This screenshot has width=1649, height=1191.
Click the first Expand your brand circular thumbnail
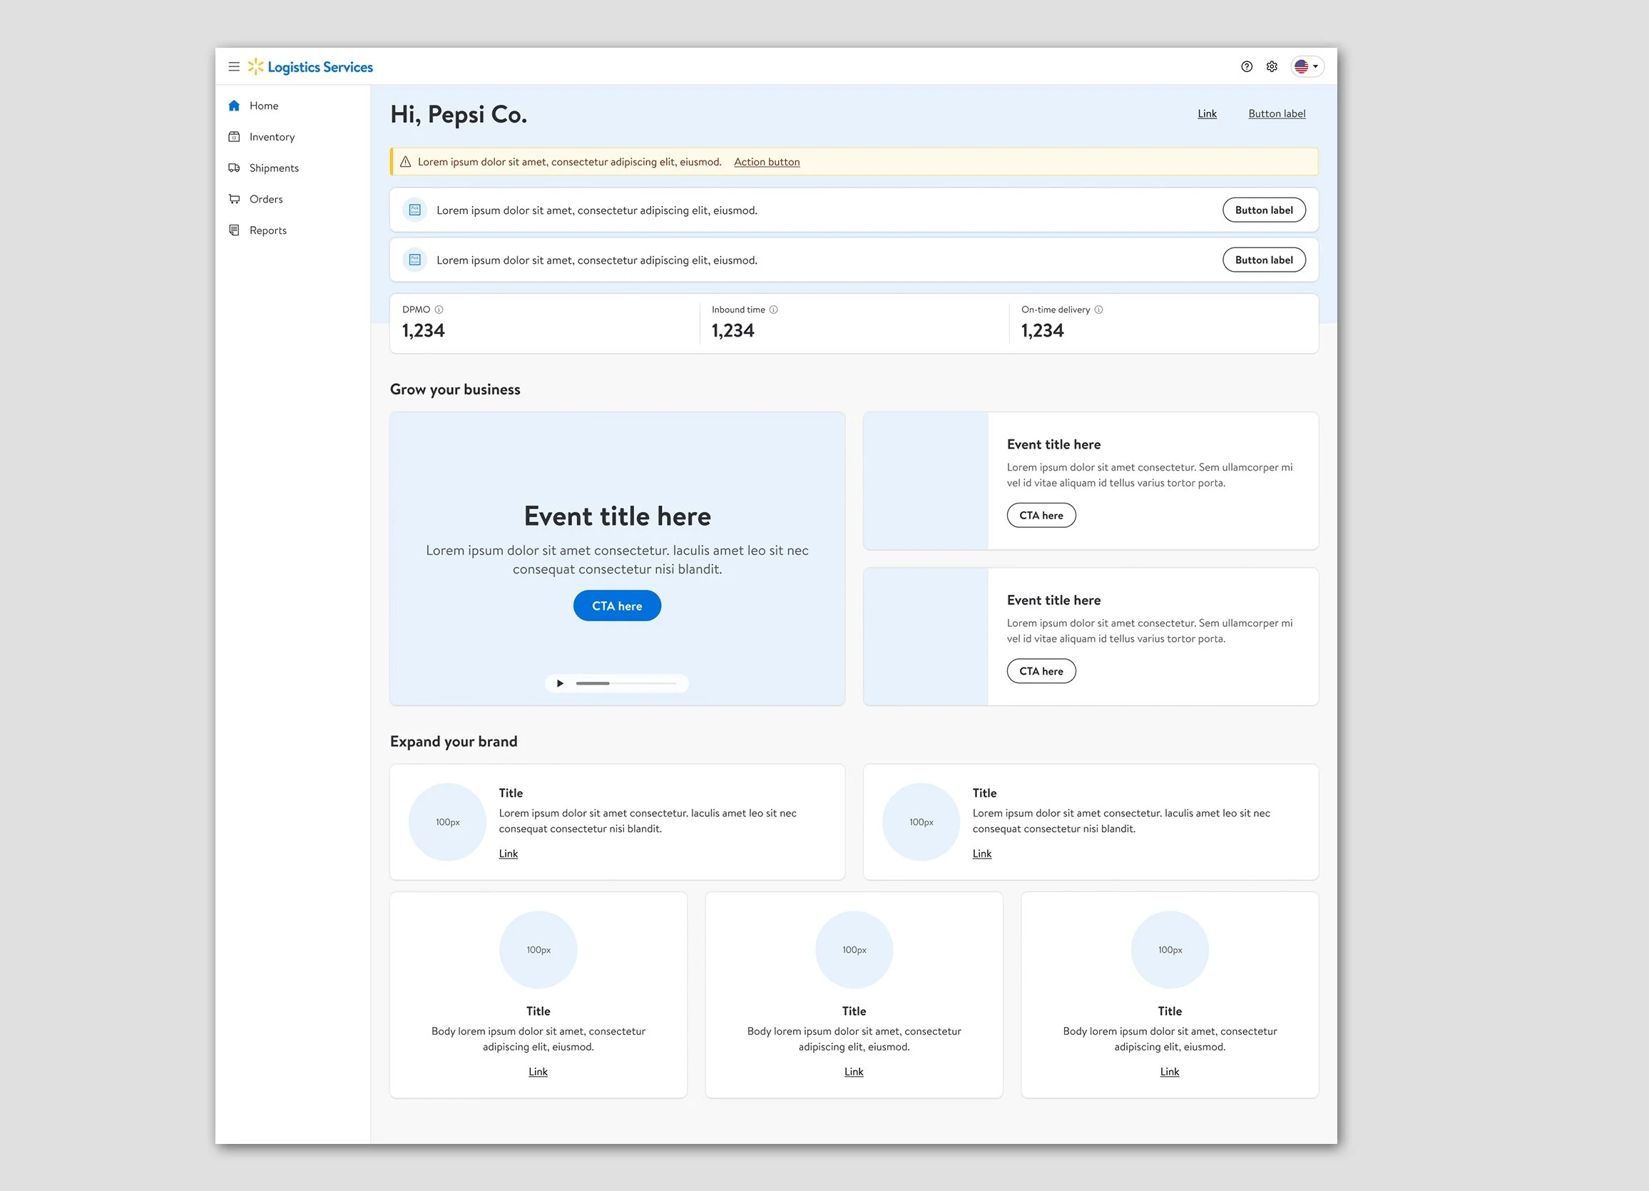448,822
